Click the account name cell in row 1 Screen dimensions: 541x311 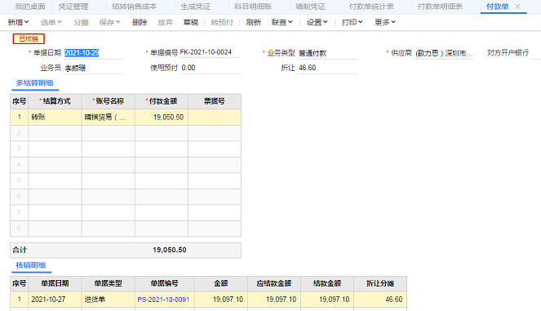(108, 118)
